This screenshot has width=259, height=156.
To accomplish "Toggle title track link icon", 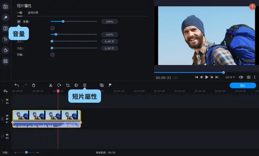I will coord(7,103).
